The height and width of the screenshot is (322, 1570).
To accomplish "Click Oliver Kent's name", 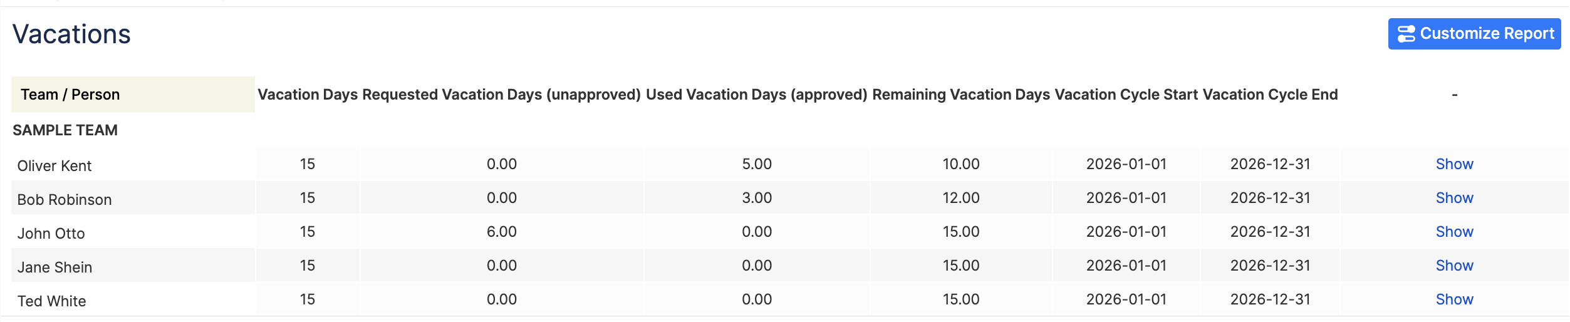I will tap(55, 166).
